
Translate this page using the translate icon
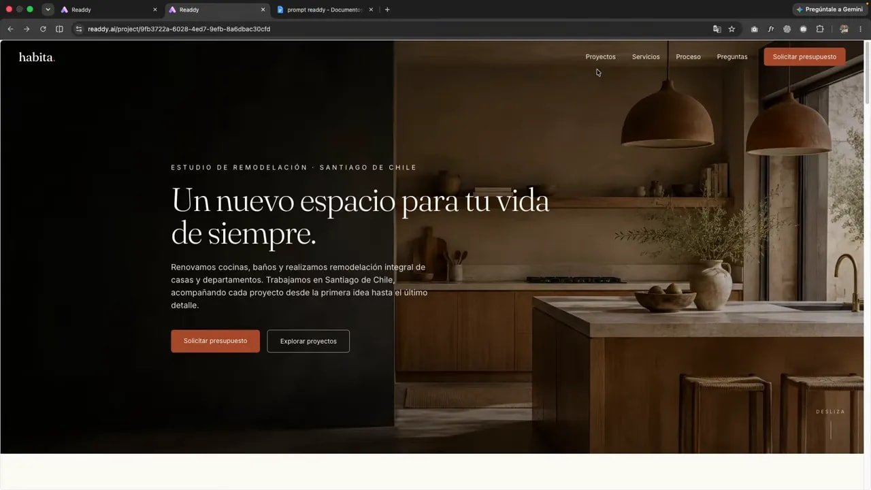point(717,29)
